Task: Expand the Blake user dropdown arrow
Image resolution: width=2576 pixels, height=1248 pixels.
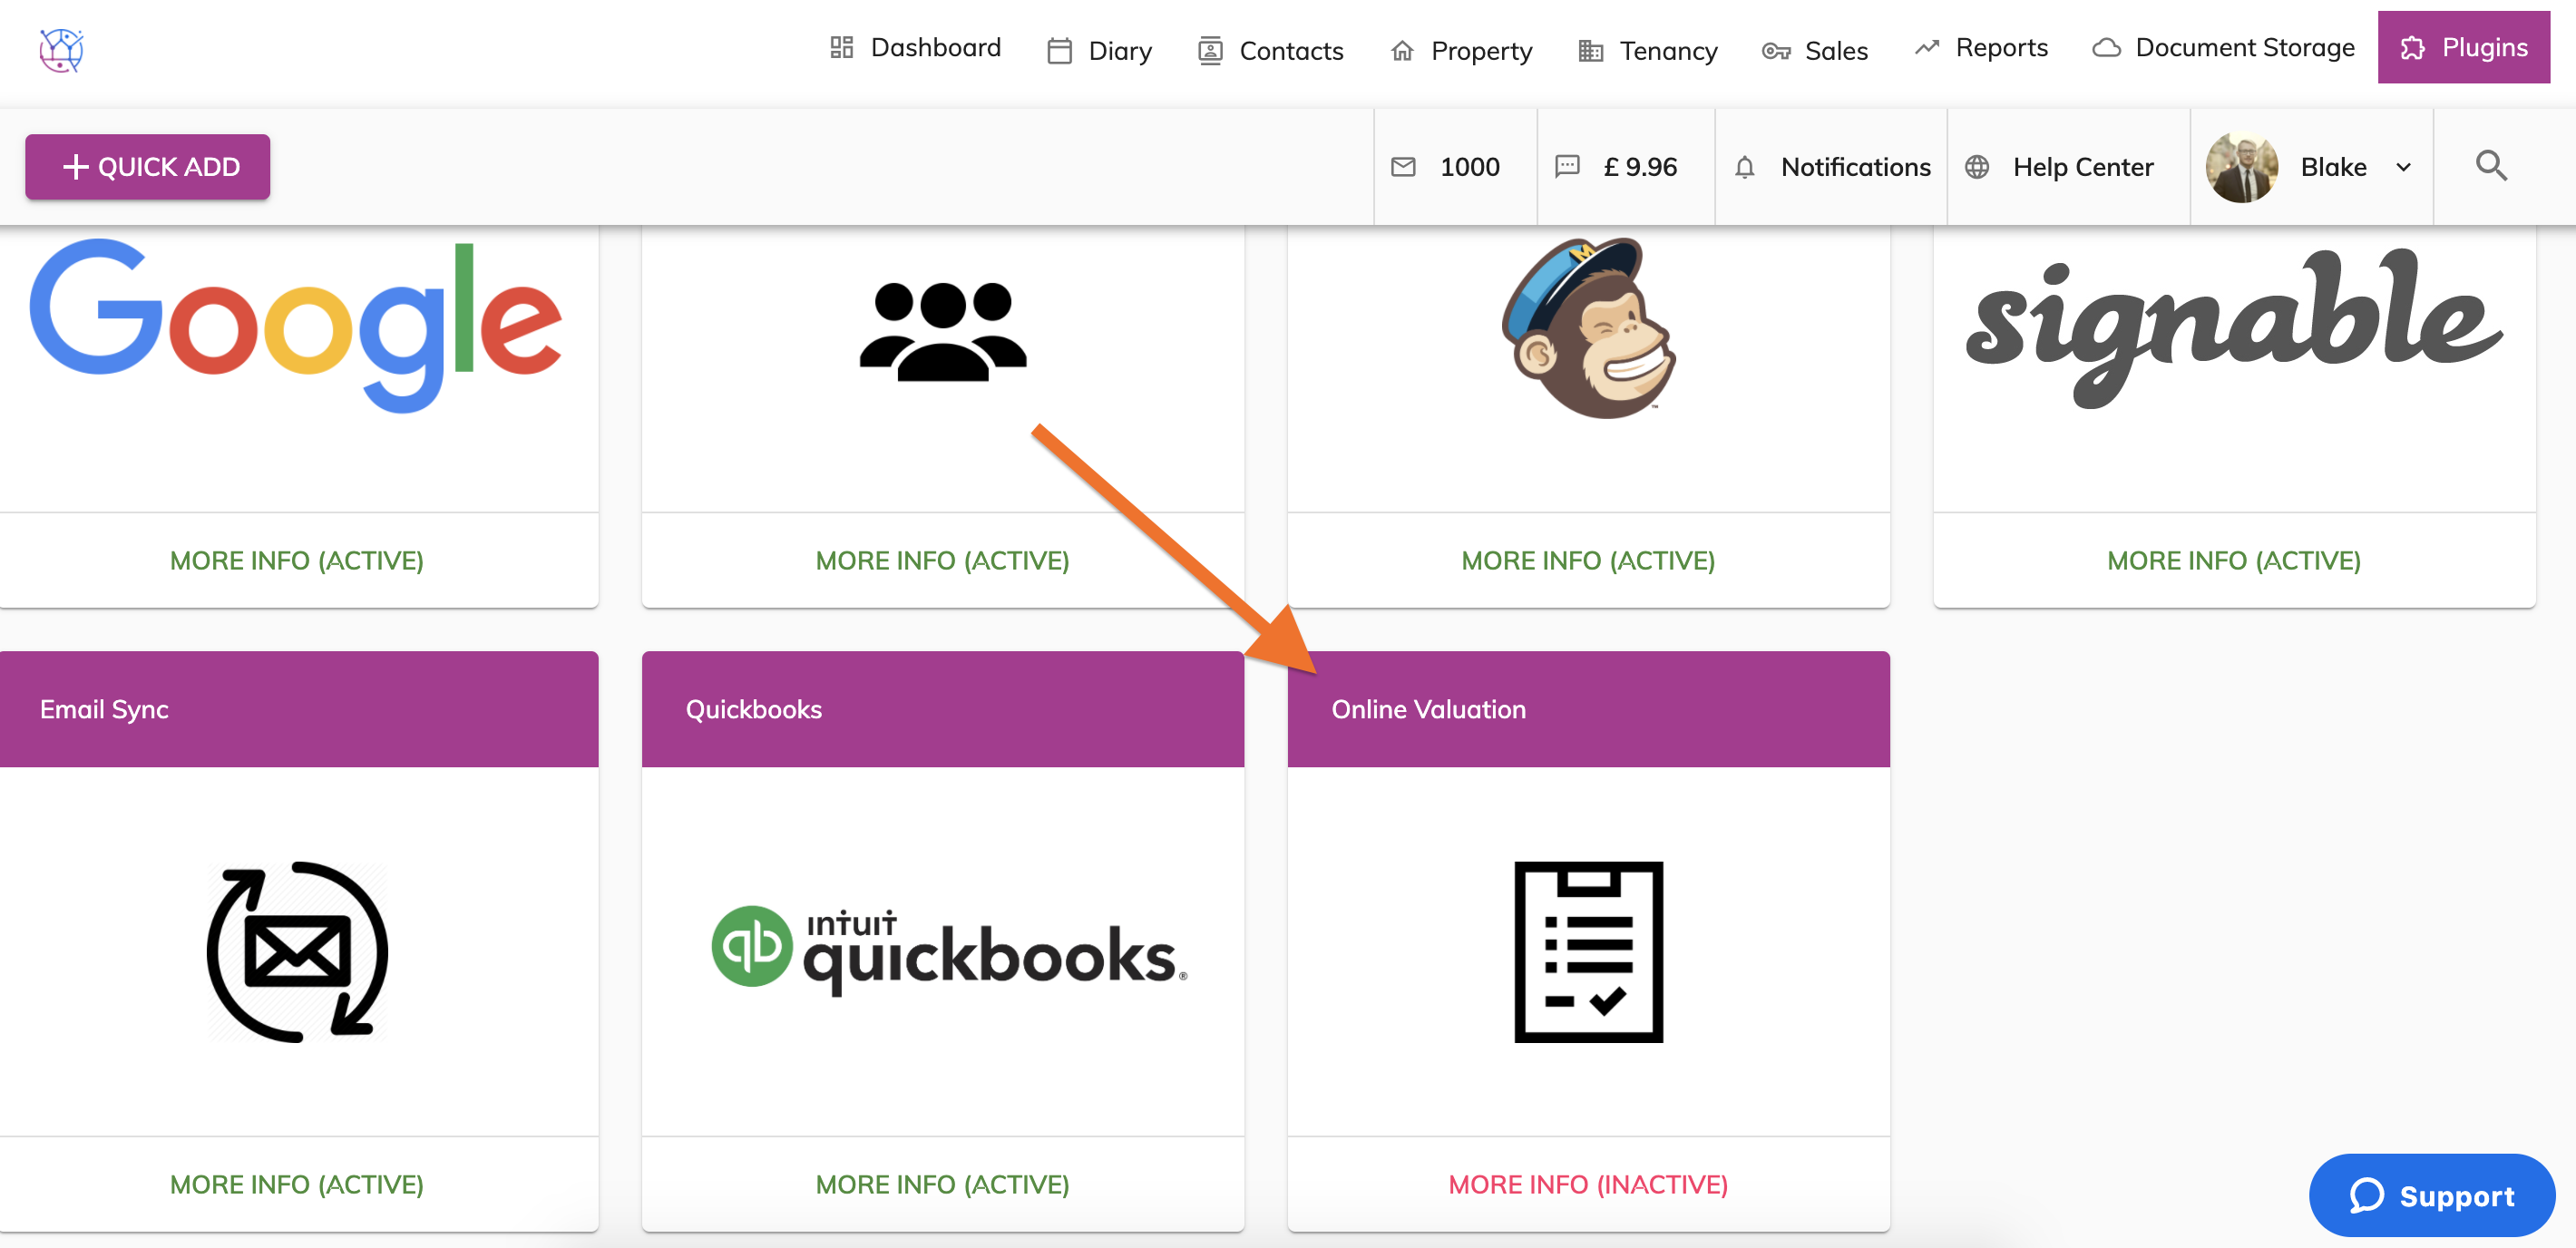Action: [x=2403, y=167]
